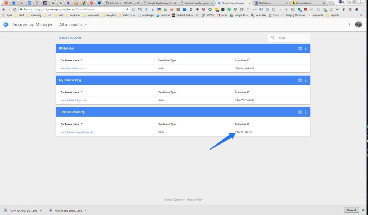Open the www.tubarksconsulting.com container

[x=77, y=132]
